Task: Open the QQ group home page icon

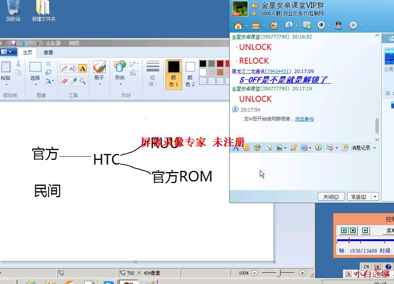Action: click(238, 26)
